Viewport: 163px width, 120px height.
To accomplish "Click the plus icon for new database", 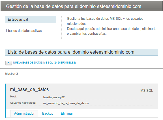I will click(x=8, y=63).
